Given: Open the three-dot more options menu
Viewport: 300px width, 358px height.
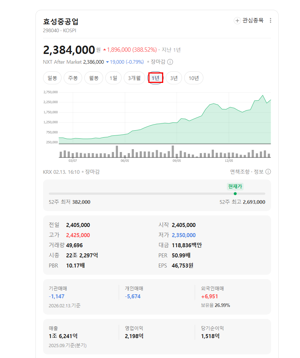Looking at the screenshot, I should pos(271,21).
